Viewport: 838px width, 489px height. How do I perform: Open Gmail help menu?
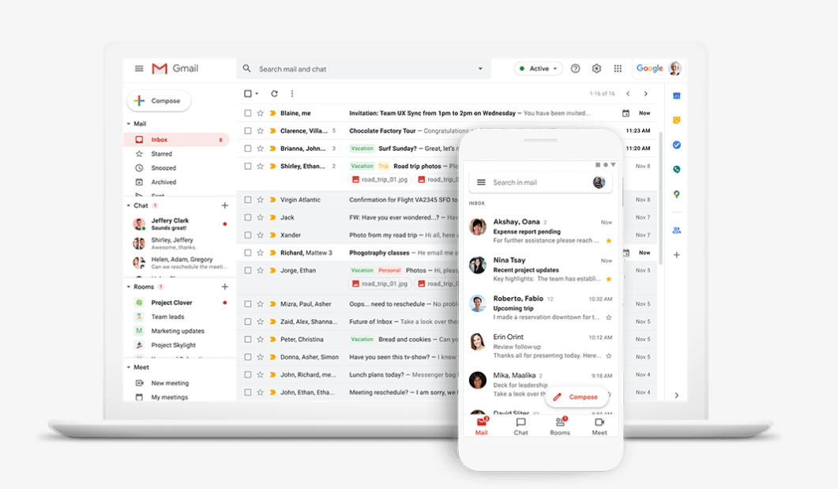tap(575, 69)
